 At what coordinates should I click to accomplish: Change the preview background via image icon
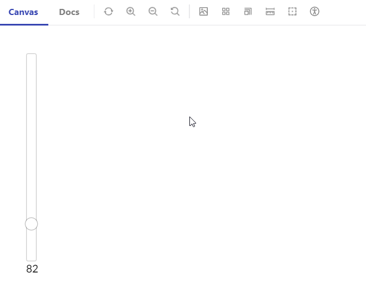pyautogui.click(x=203, y=12)
